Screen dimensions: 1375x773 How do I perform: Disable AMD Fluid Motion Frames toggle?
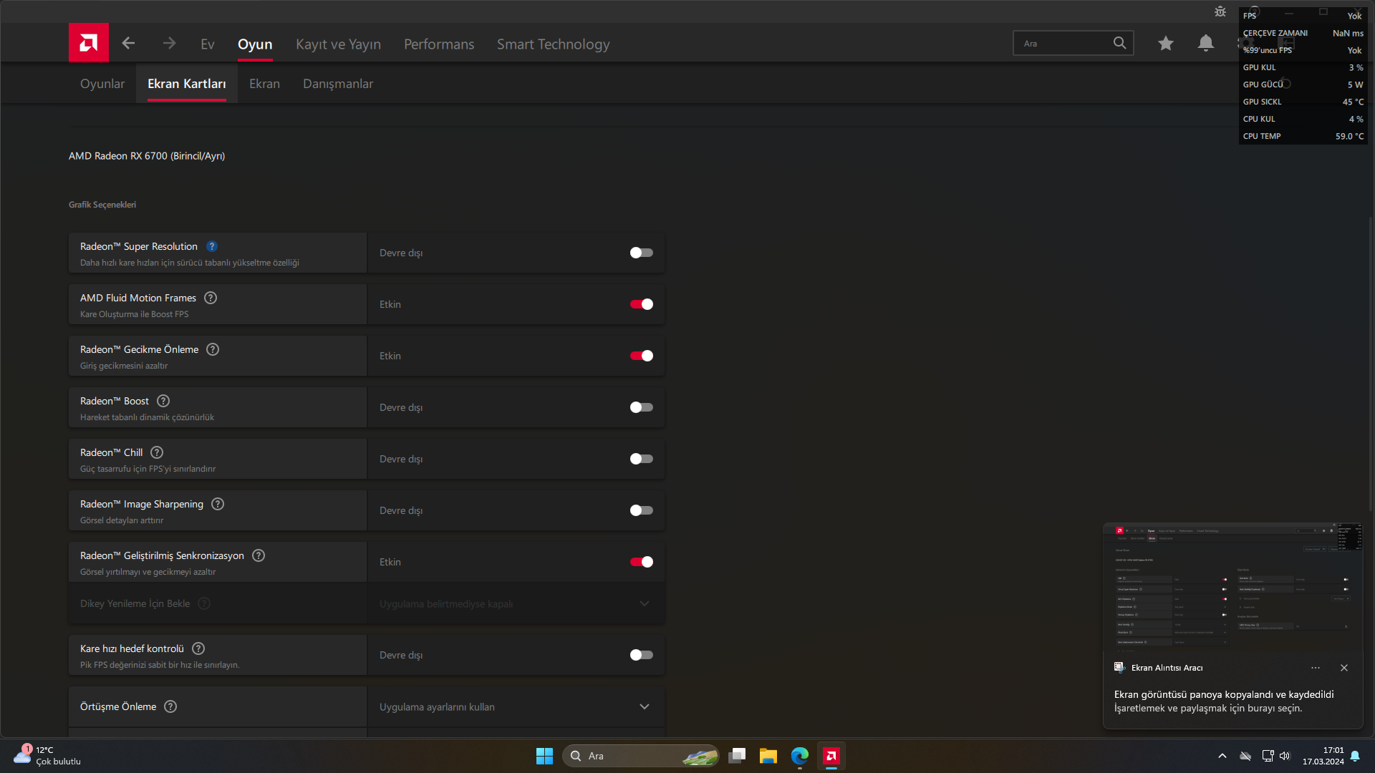tap(641, 304)
